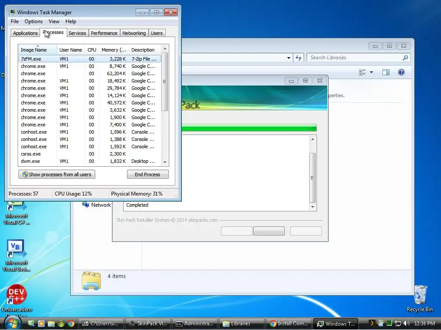441x330 pixels.
Task: Open the view options dropdown arrow in Libraries
Action: pos(371,72)
